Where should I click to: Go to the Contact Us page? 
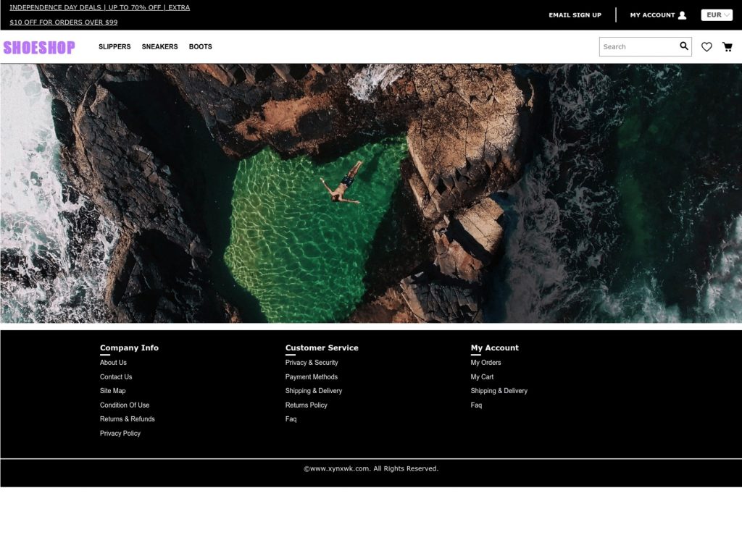[116, 377]
